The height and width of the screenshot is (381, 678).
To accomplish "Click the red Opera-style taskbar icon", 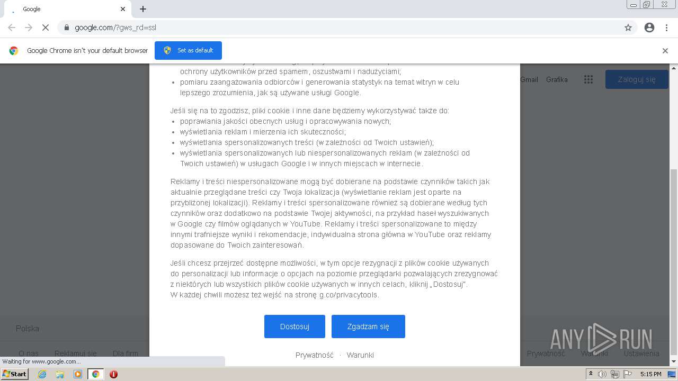I will [x=113, y=374].
